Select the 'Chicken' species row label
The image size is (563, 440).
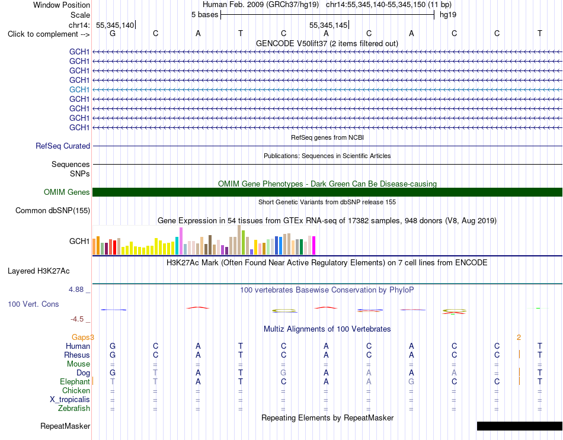tap(76, 390)
